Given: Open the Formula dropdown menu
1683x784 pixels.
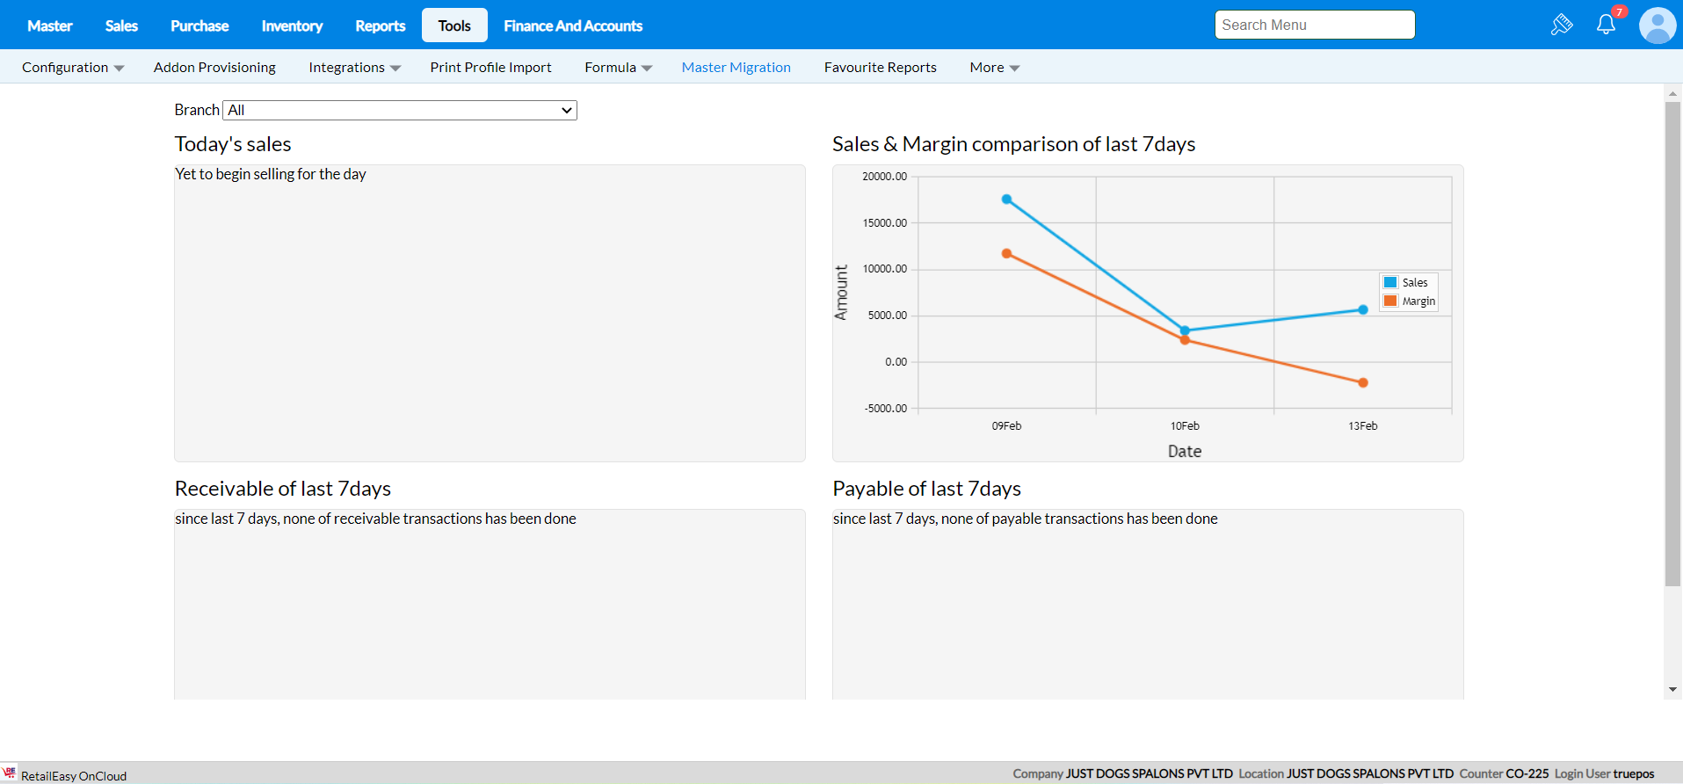Looking at the screenshot, I should [618, 68].
